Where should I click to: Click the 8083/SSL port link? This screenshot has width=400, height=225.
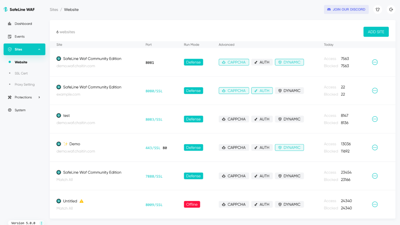[x=154, y=119]
